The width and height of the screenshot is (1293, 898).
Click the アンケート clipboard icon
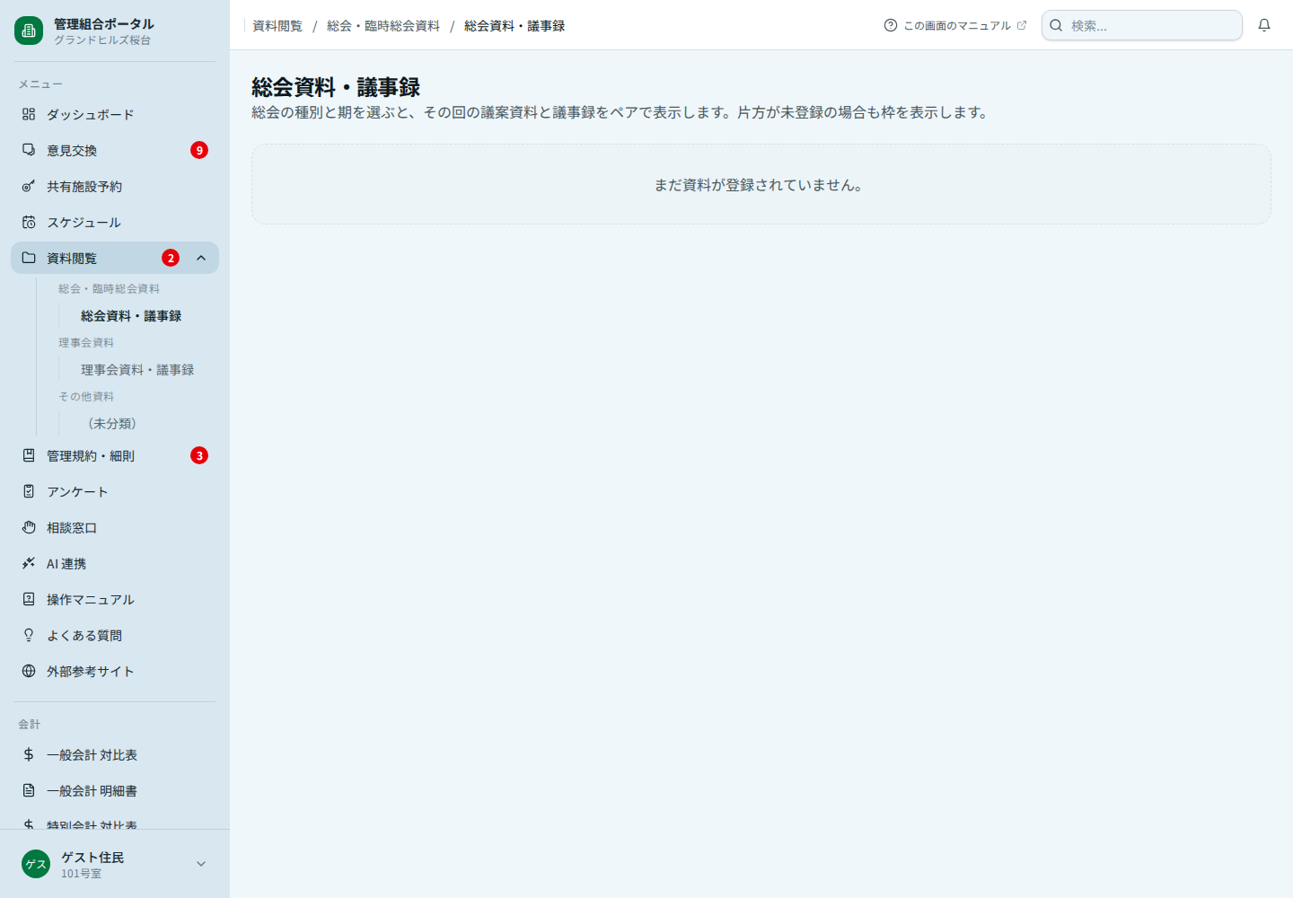click(29, 491)
